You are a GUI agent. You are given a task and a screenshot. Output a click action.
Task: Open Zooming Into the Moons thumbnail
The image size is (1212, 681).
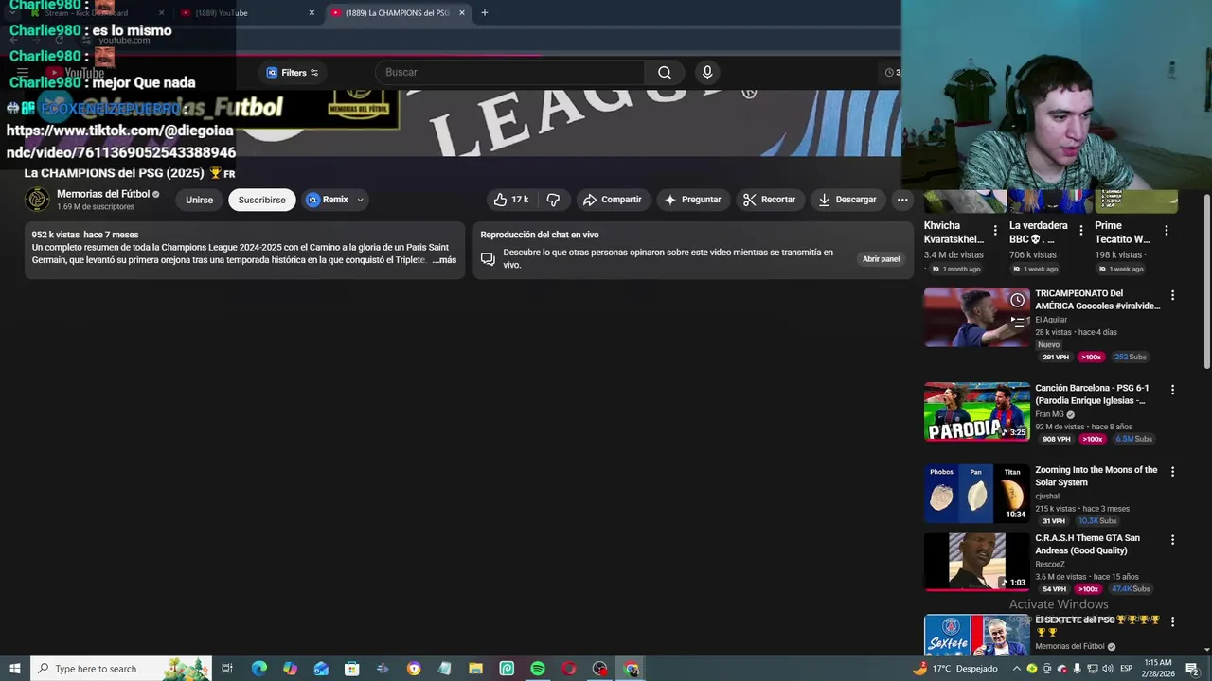point(976,493)
